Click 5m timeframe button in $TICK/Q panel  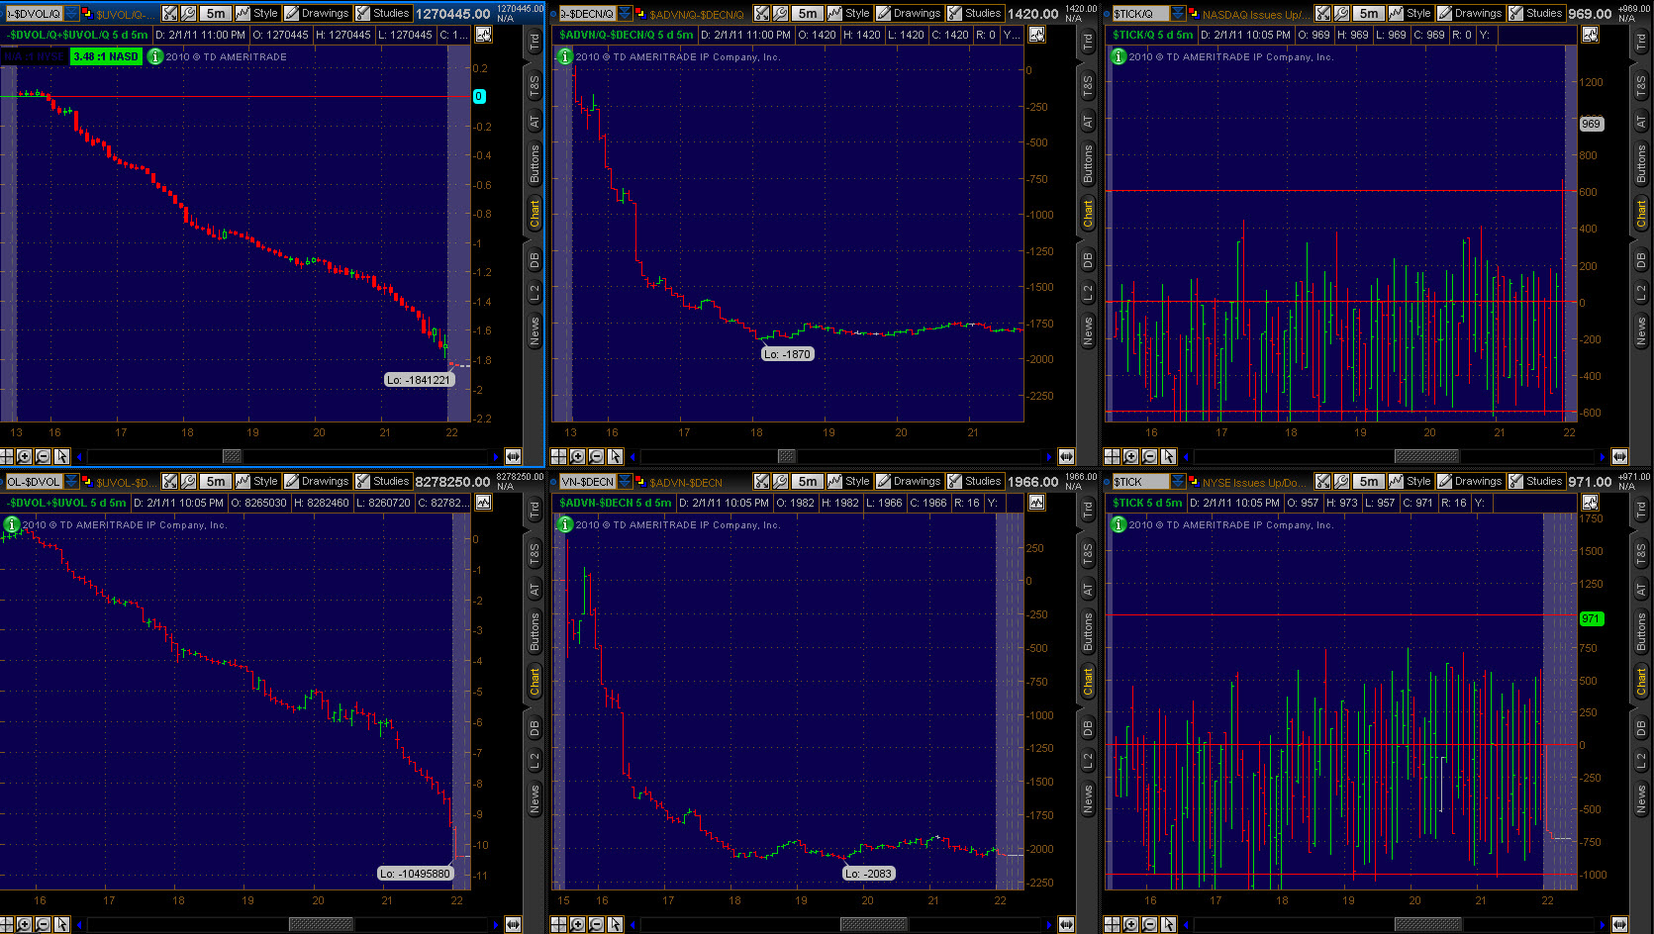[x=1368, y=13]
